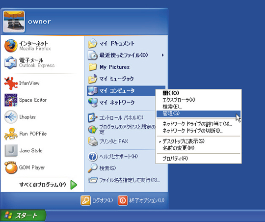This screenshot has height=222, width=265.
Task: Open ファイル名を指定して実行(R) dialog
Action: tap(124, 180)
